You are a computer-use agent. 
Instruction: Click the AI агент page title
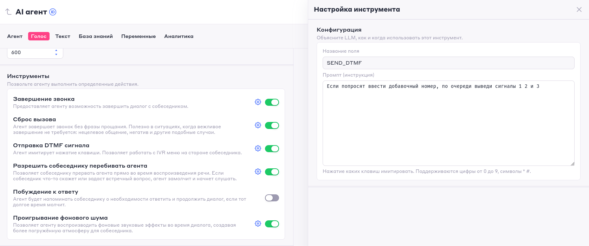(31, 12)
